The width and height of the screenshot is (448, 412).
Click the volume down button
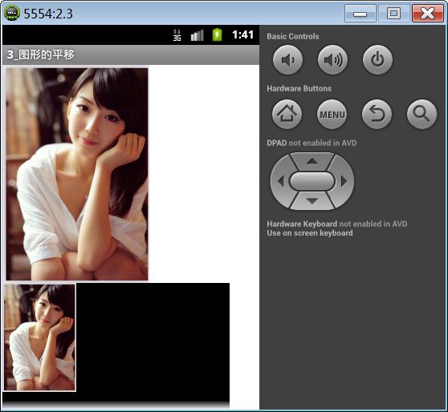tap(287, 59)
